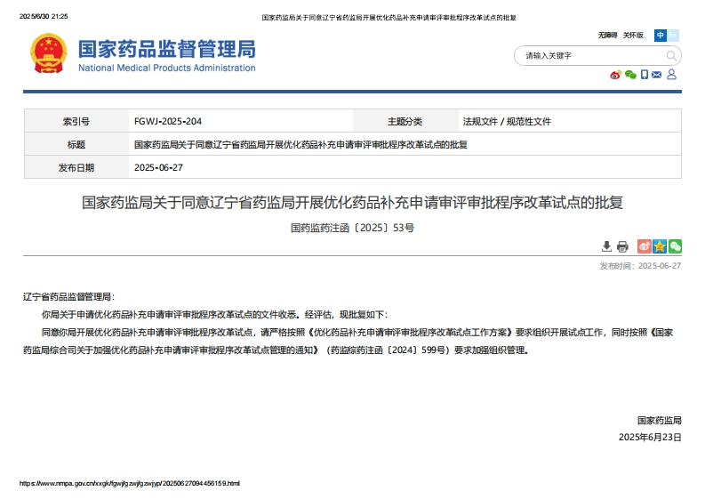This screenshot has height=499, width=705.
Task: Click the 请输入关键字 search field
Action: (587, 56)
